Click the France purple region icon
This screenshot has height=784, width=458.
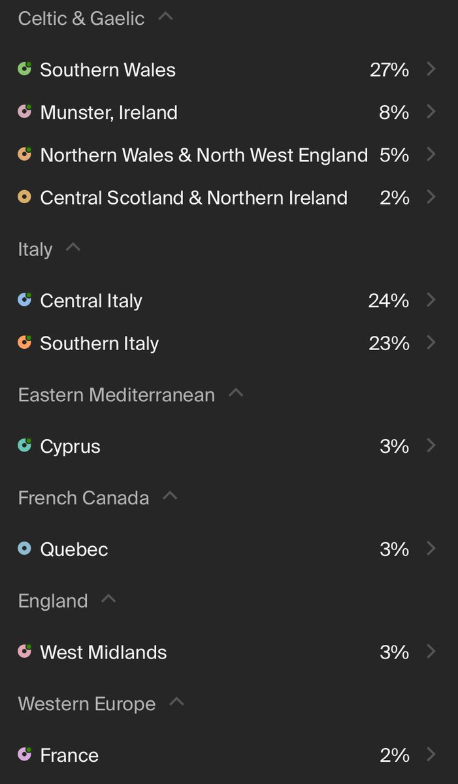pyautogui.click(x=25, y=755)
